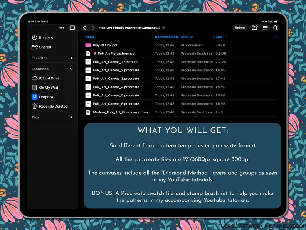Click the Recently Deleted trash icon

[35, 106]
